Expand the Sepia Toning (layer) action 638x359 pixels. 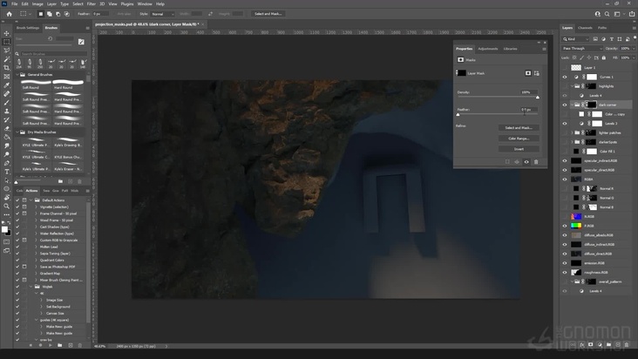click(36, 254)
